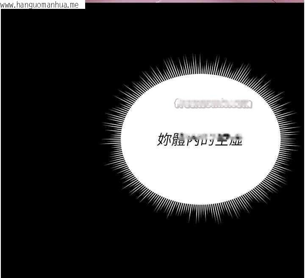Click empty white space below the bubble text

click(x=200, y=177)
